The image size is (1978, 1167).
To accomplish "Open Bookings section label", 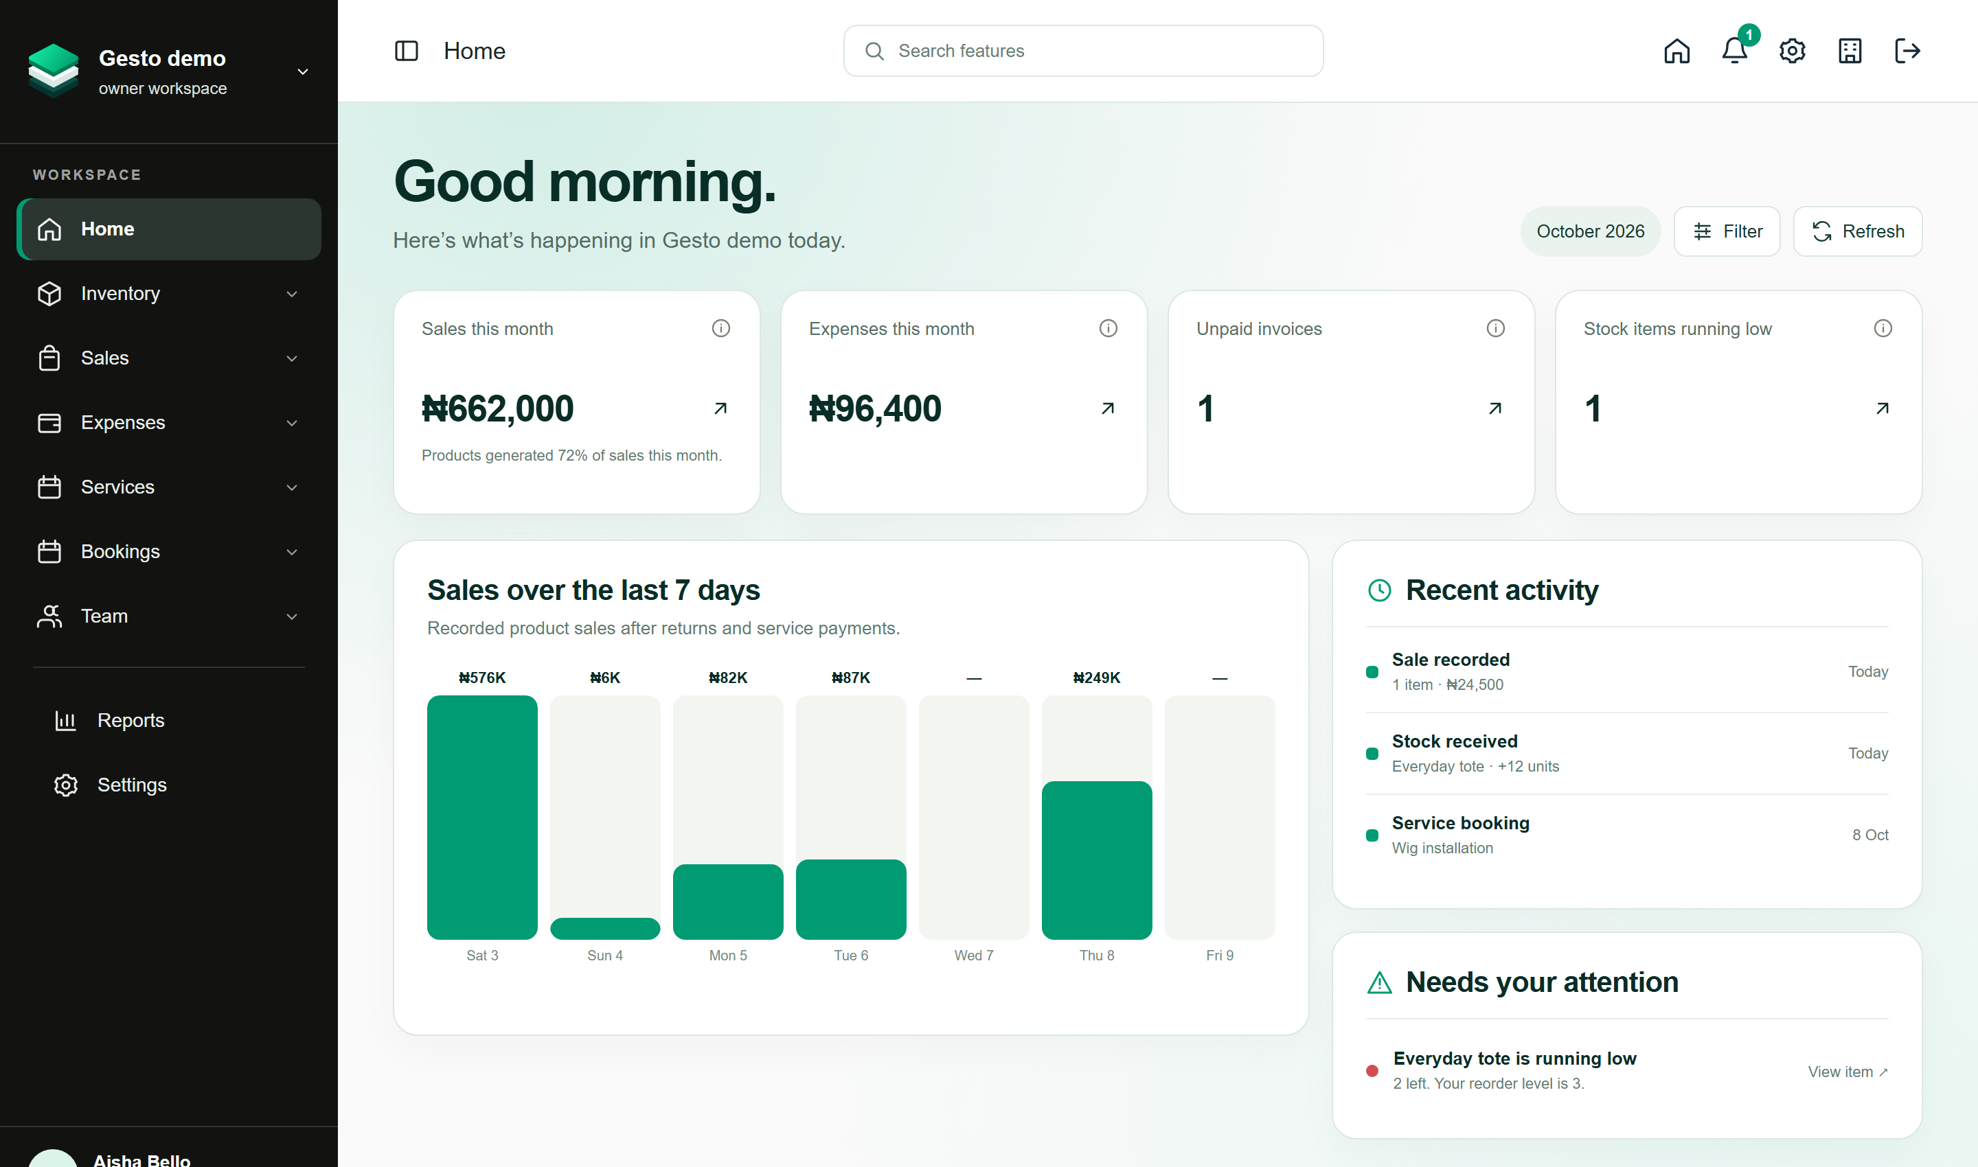I will pyautogui.click(x=120, y=551).
